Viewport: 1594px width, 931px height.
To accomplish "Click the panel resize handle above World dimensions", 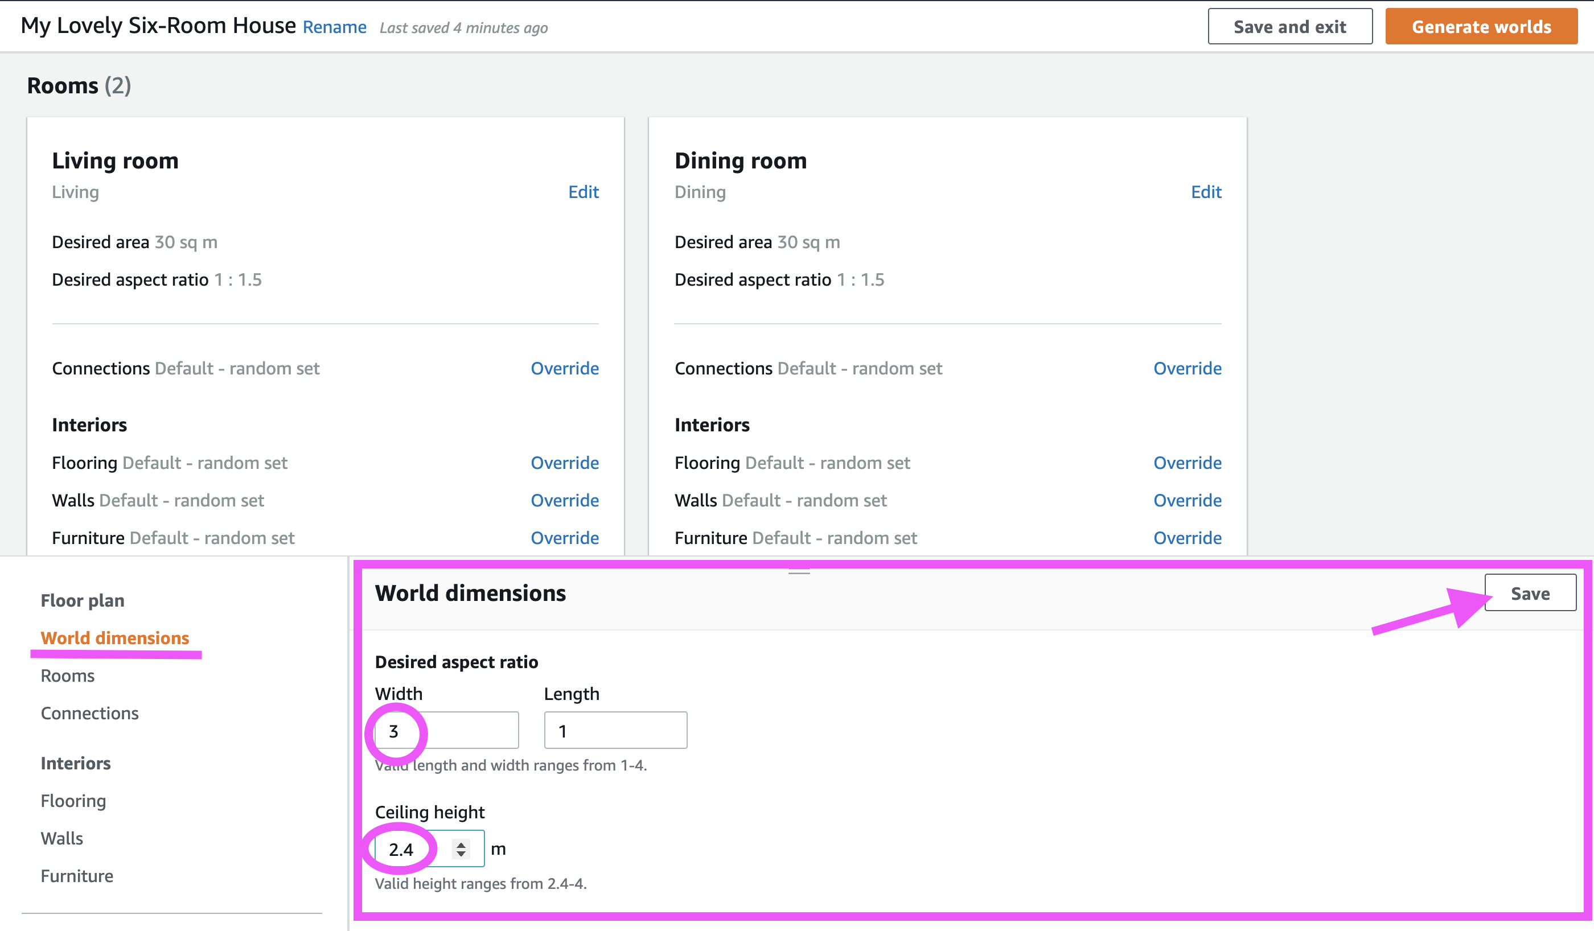I will 799,572.
